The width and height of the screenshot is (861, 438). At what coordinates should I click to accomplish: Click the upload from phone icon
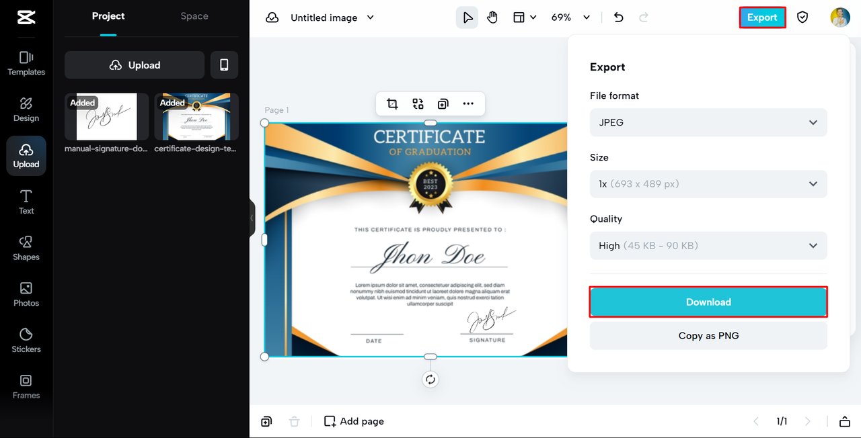(224, 65)
